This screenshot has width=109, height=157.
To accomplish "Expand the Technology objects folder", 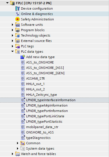I will (12, 35).
